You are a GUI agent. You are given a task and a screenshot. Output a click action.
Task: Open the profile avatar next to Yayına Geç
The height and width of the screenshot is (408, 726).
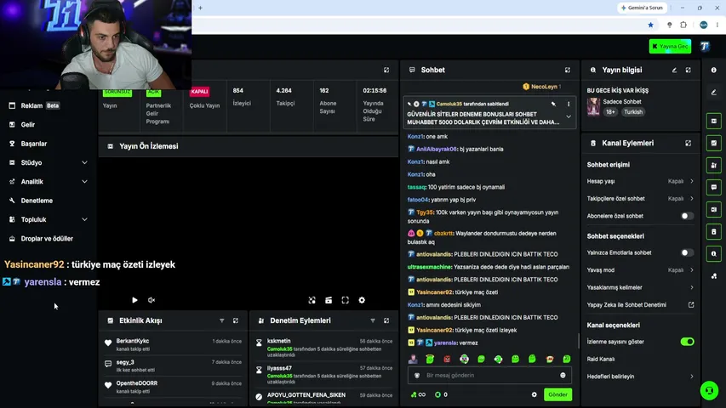coord(705,46)
